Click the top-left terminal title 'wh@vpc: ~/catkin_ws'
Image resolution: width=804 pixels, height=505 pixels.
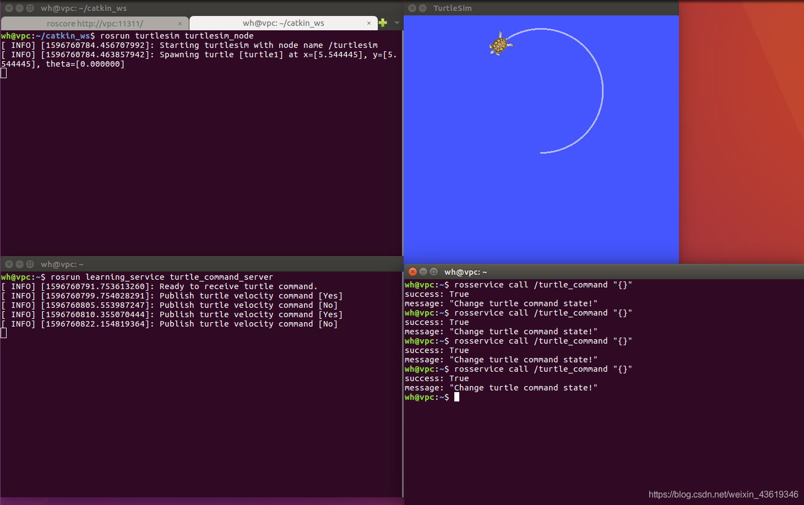pyautogui.click(x=84, y=8)
